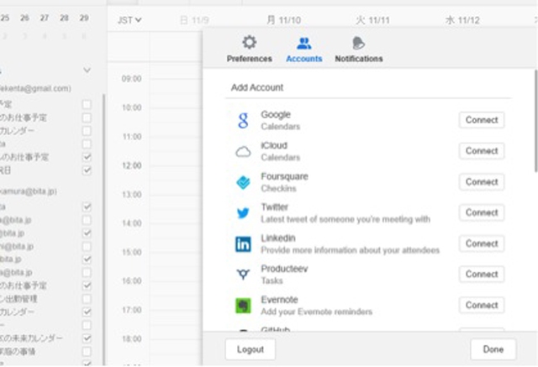Click the calendar sidebar scrollbar
538x367 pixels.
pyautogui.click(x=103, y=229)
